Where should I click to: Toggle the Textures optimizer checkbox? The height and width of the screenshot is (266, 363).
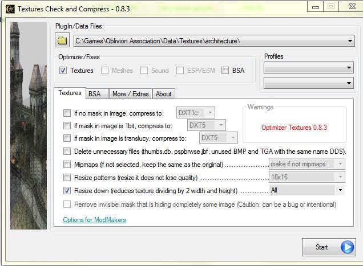pos(63,71)
